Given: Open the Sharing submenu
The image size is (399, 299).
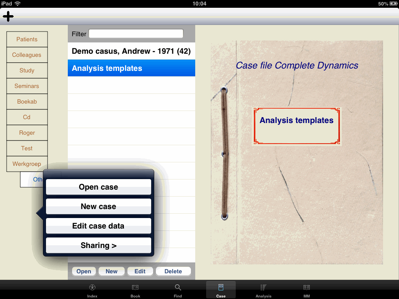Looking at the screenshot, I should tap(99, 245).
